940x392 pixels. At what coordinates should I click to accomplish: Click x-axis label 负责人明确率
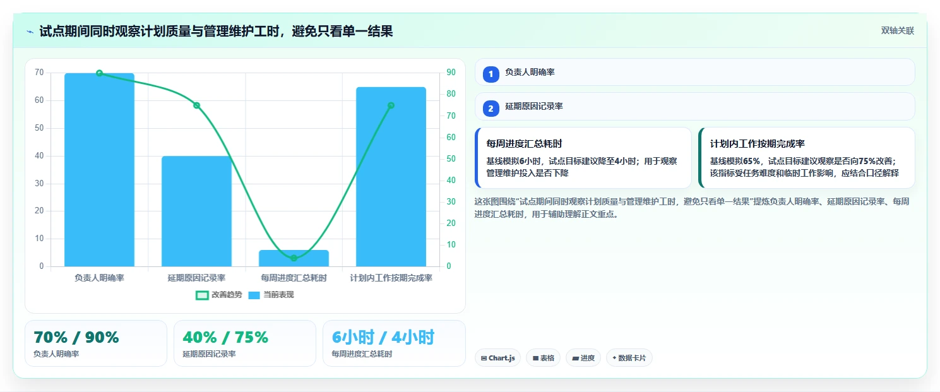click(x=99, y=278)
